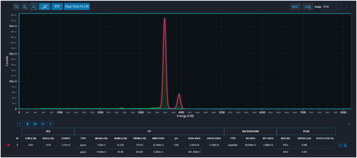The width and height of the screenshot is (357, 158).
Task: Click the lightning bolt auto-fit icon
Action: pyautogui.click(x=50, y=124)
